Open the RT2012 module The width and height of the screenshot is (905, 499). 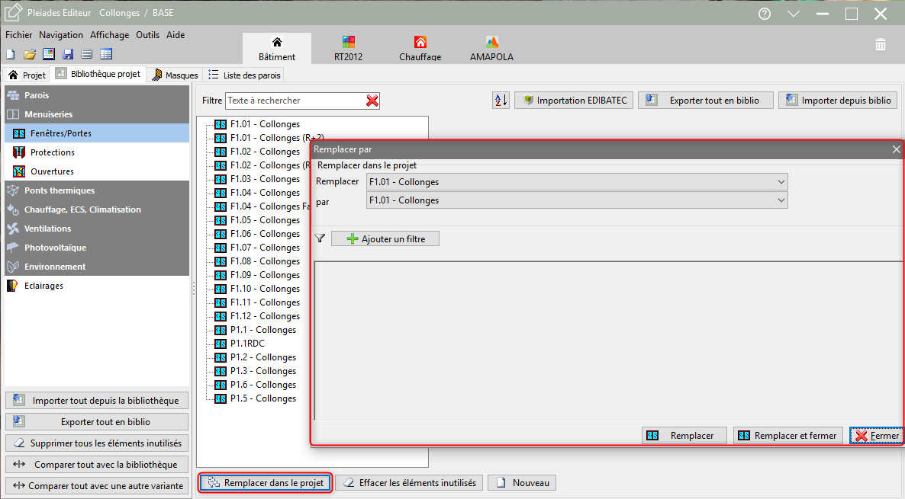tap(348, 49)
